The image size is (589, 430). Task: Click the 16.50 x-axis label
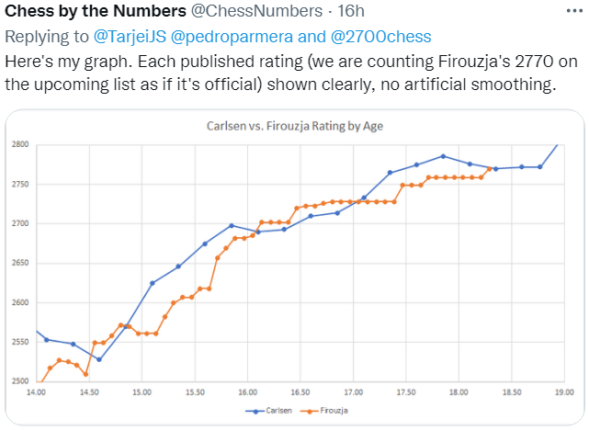pos(299,392)
